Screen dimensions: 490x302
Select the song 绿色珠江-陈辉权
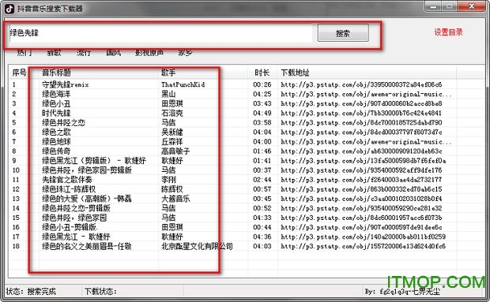pos(69,189)
